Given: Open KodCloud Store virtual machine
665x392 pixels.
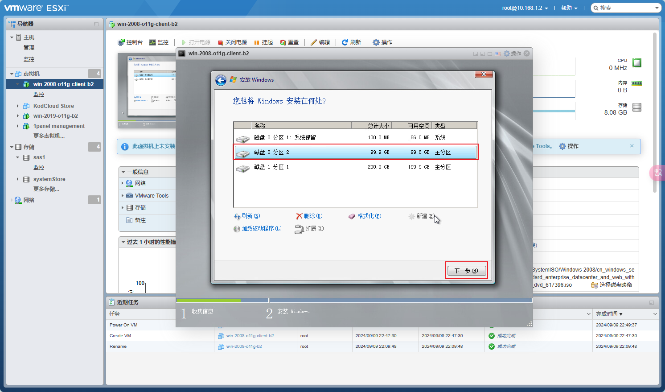Looking at the screenshot, I should 53,106.
